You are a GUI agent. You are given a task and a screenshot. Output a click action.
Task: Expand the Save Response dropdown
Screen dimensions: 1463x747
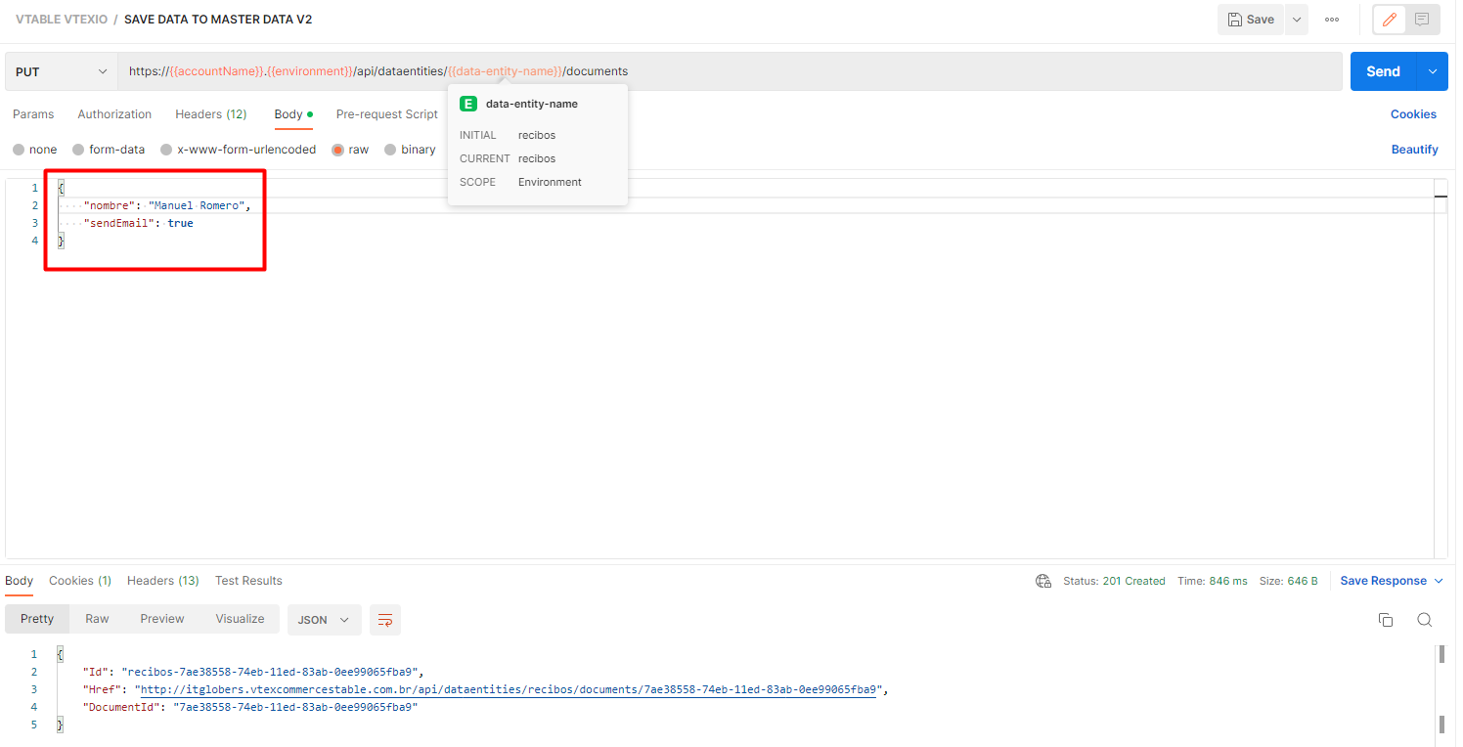(1392, 581)
